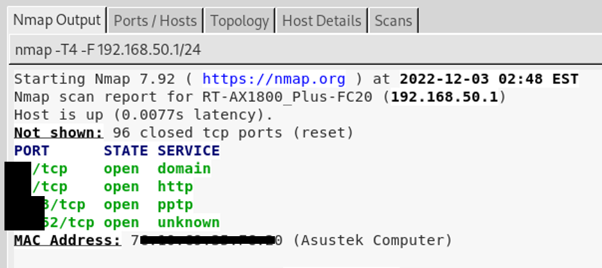Image resolution: width=602 pixels, height=268 pixels.
Task: Click the 'MAC Address:' label
Action: point(67,240)
